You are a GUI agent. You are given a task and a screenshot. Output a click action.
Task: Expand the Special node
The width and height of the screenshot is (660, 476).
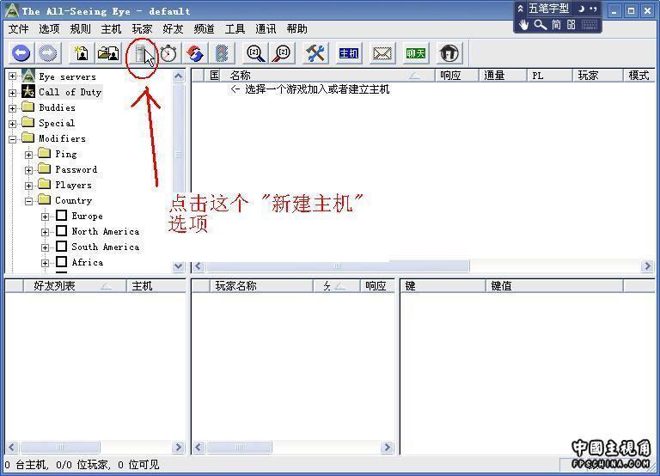pyautogui.click(x=13, y=124)
